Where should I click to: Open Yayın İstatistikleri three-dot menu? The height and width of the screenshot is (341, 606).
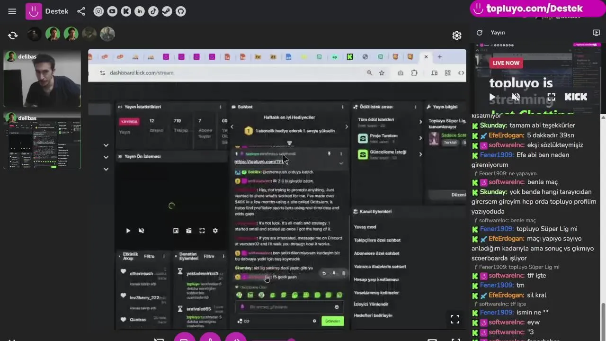pos(220,107)
